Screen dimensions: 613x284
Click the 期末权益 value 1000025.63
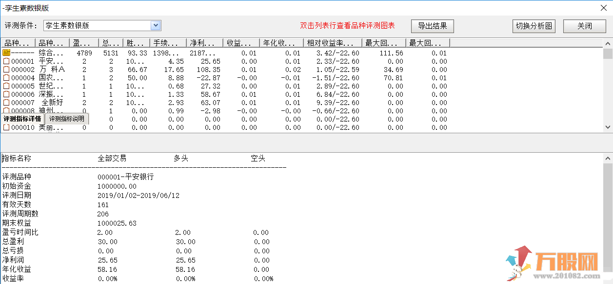click(x=117, y=223)
